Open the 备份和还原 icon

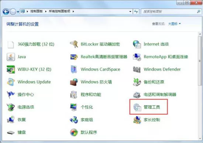pyautogui.click(x=137, y=82)
